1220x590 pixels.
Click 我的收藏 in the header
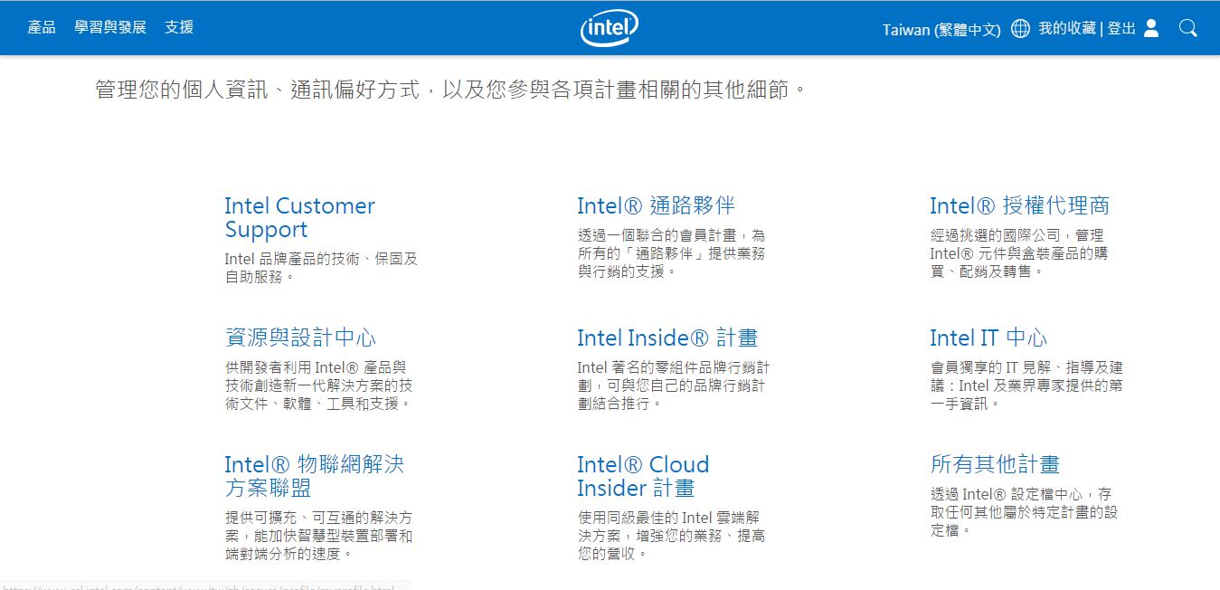coord(1070,28)
